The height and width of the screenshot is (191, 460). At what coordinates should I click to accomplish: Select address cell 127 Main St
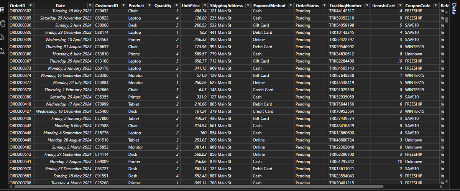[x=230, y=97]
